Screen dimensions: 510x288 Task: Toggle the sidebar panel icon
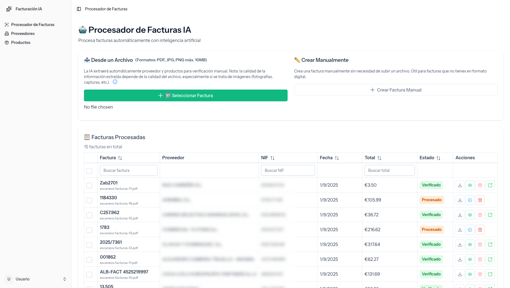[x=79, y=9]
